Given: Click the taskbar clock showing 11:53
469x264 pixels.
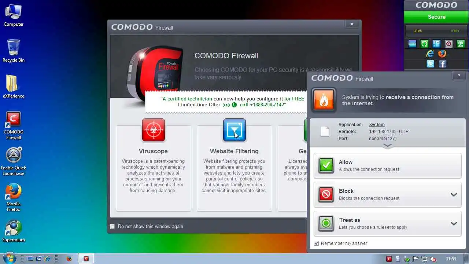Looking at the screenshot, I should point(451,259).
